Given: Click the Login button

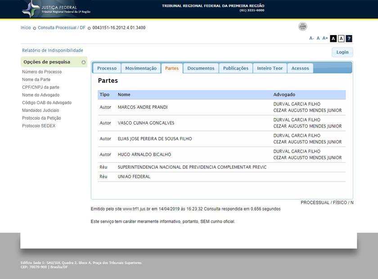Looking at the screenshot, I should point(342,52).
